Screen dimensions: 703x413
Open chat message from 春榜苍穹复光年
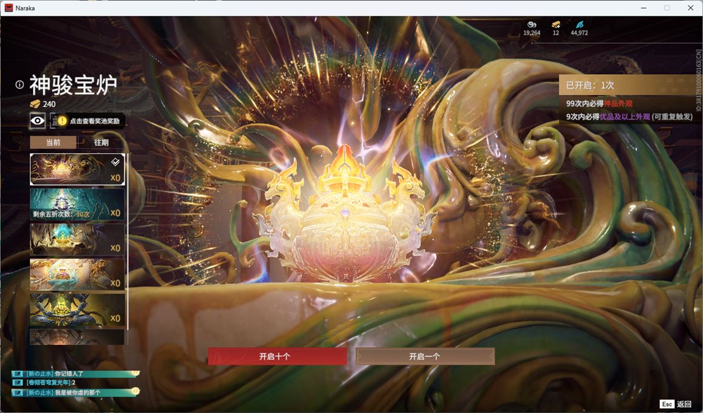tap(50, 383)
